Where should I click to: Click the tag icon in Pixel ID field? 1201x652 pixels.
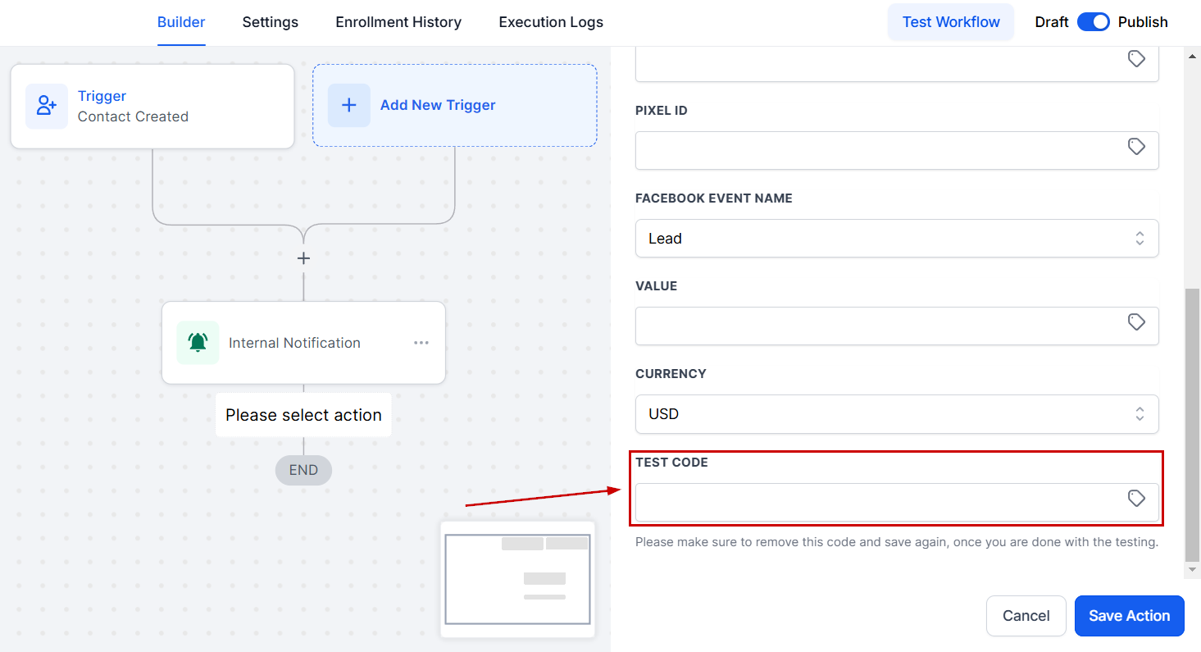click(1136, 147)
